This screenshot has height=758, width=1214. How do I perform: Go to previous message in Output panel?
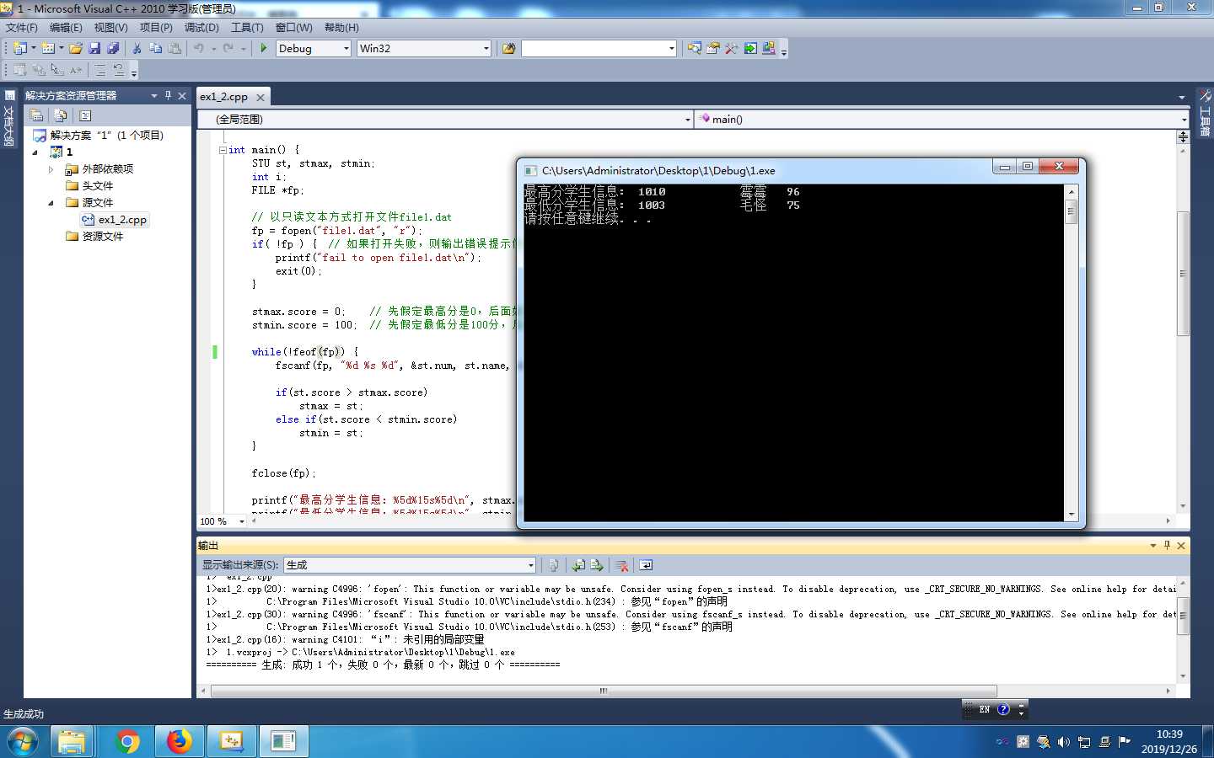click(578, 565)
